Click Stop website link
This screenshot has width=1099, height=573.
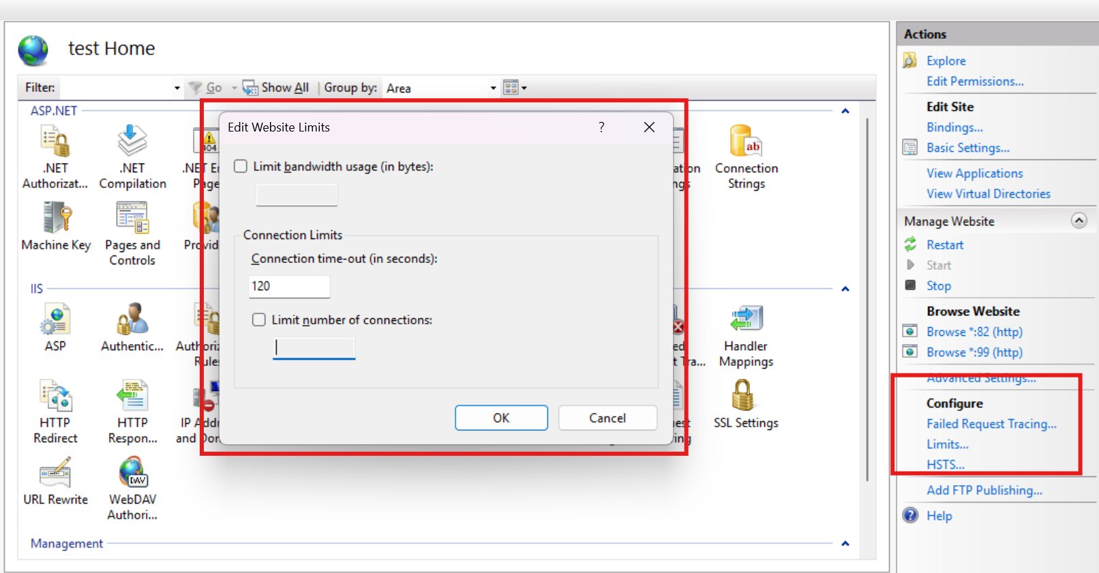pyautogui.click(x=938, y=285)
